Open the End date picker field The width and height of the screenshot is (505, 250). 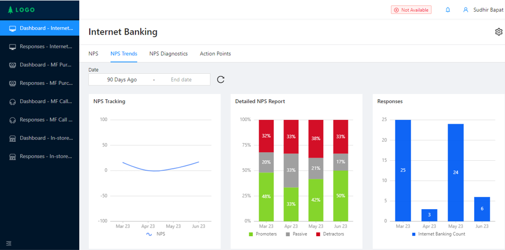point(181,80)
